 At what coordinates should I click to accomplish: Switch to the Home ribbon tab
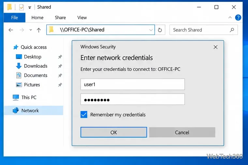click(x=37, y=18)
